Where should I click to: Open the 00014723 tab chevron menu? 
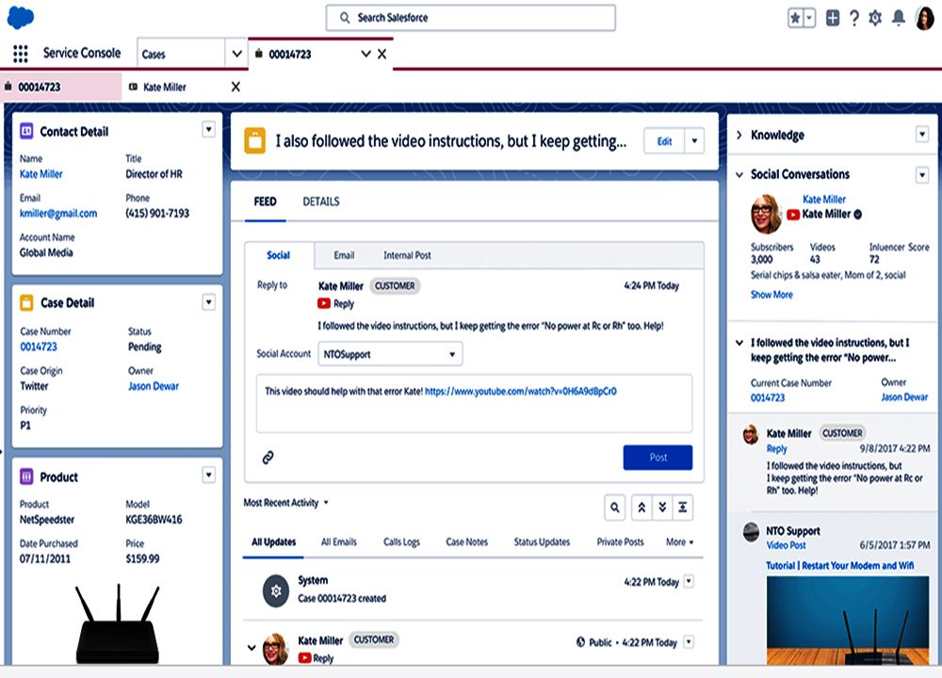365,54
